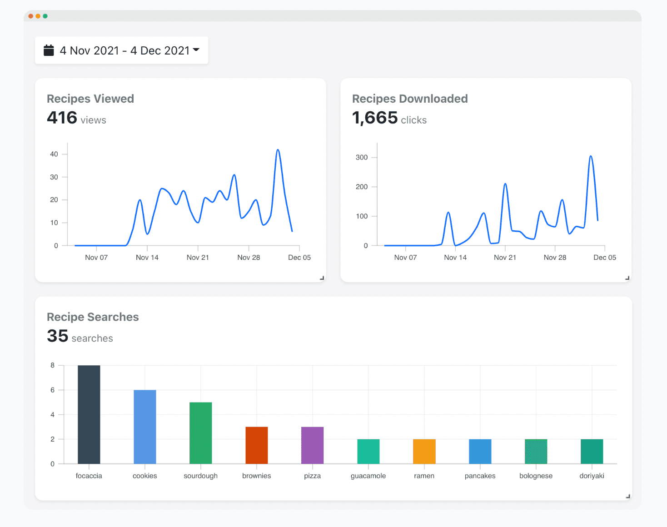Click the yellow traffic light dot

pyautogui.click(x=37, y=15)
